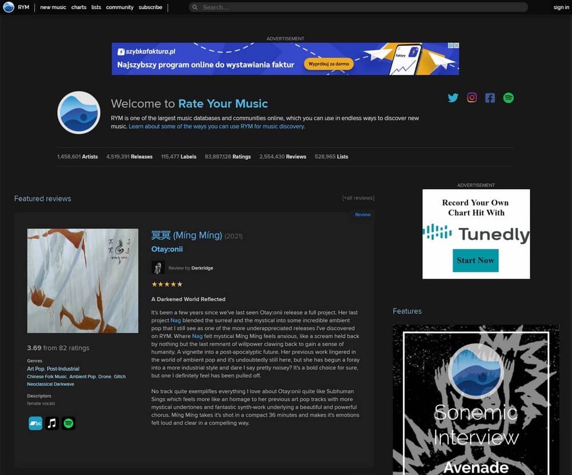This screenshot has height=475, width=572.
Task: Click the 4,519,391 Releases stat
Action: click(129, 157)
